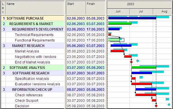Click Functional Requirements finish date 17.06.2003
This screenshot has width=173, height=109.
point(95,40)
